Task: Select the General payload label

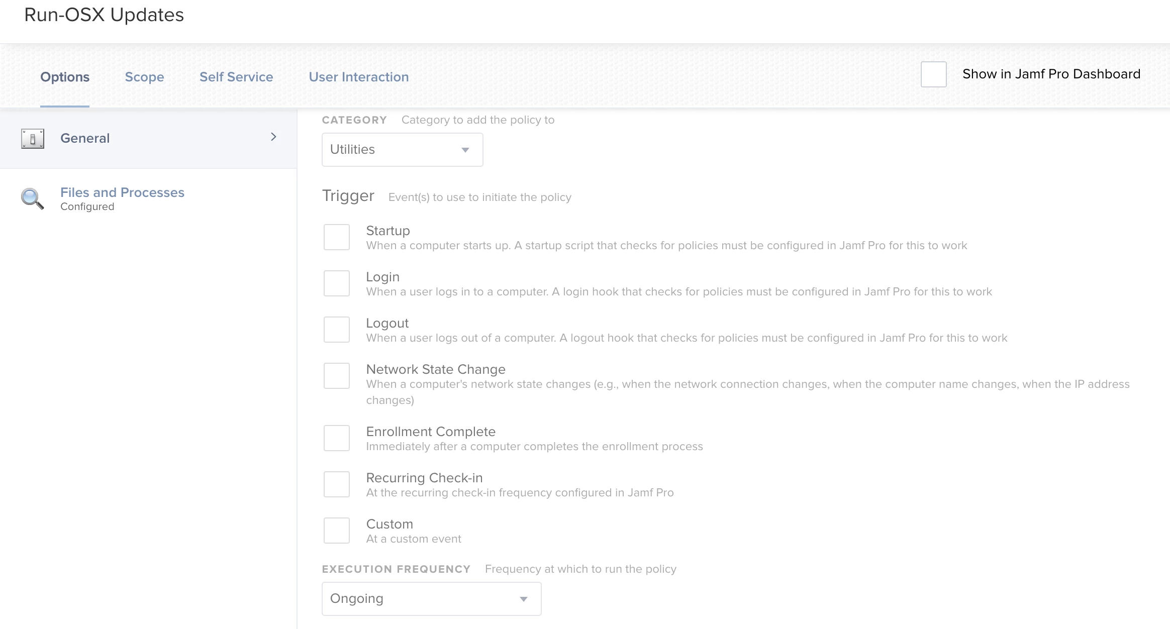Action: pos(85,138)
